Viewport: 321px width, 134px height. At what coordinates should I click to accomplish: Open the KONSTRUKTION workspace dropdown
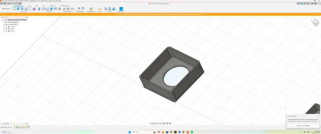click(x=6, y=9)
